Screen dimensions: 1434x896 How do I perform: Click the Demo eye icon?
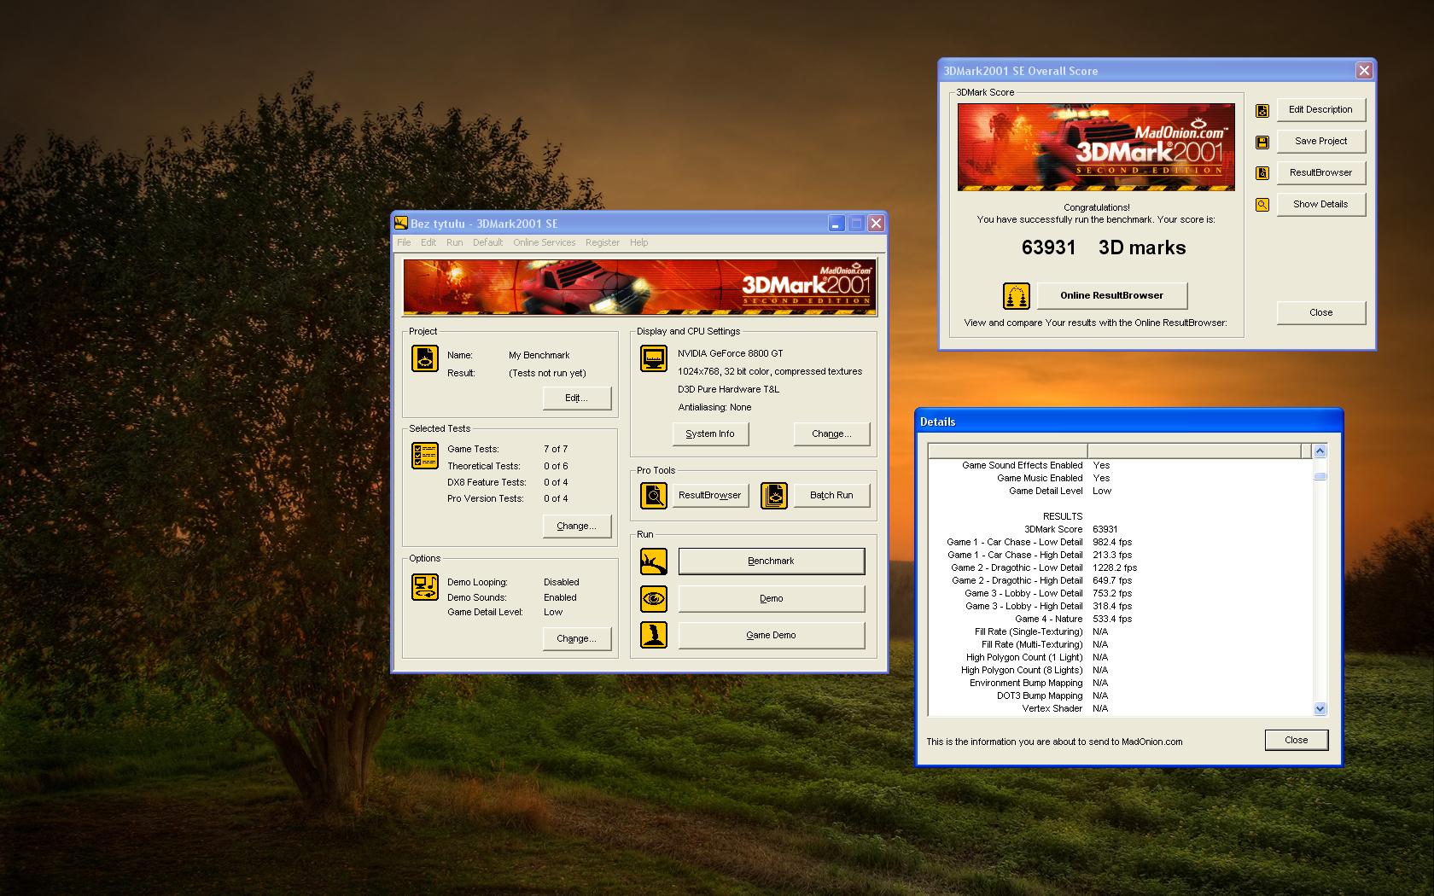[654, 598]
